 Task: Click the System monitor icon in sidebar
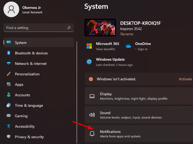coord(9,42)
